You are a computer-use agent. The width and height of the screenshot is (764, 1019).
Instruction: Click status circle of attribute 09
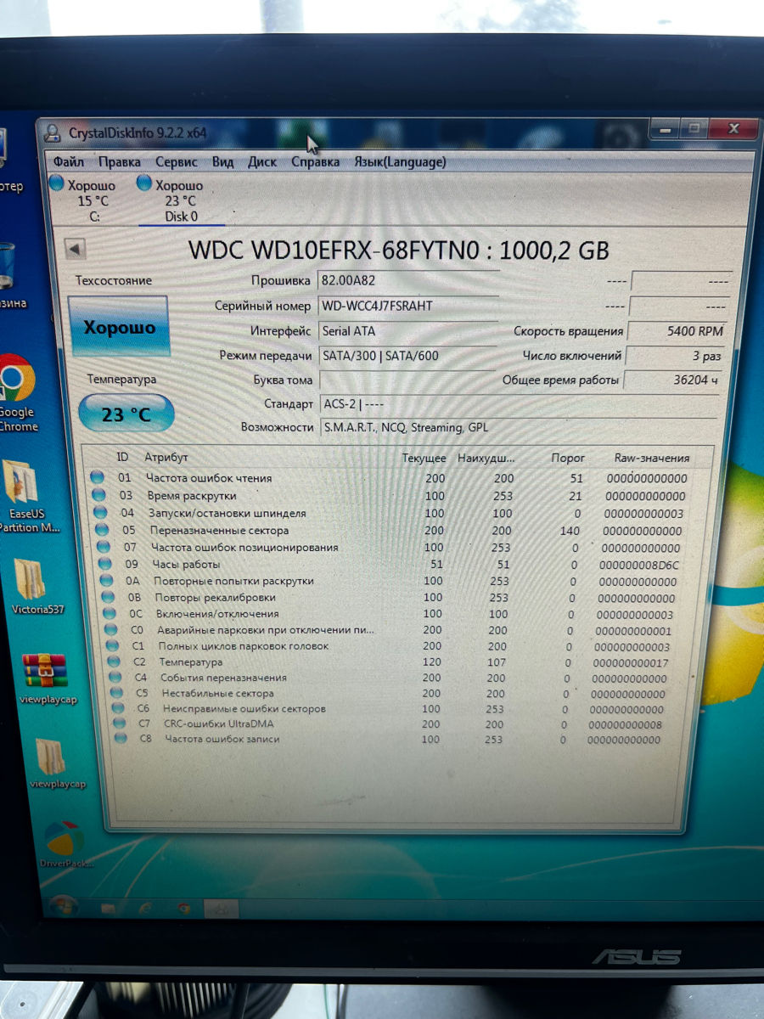tap(105, 564)
